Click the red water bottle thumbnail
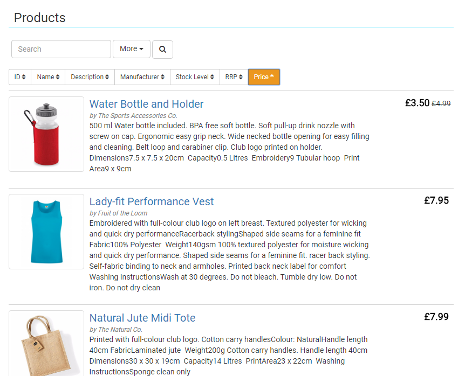Screen dimensions: 472x376 point(46,134)
